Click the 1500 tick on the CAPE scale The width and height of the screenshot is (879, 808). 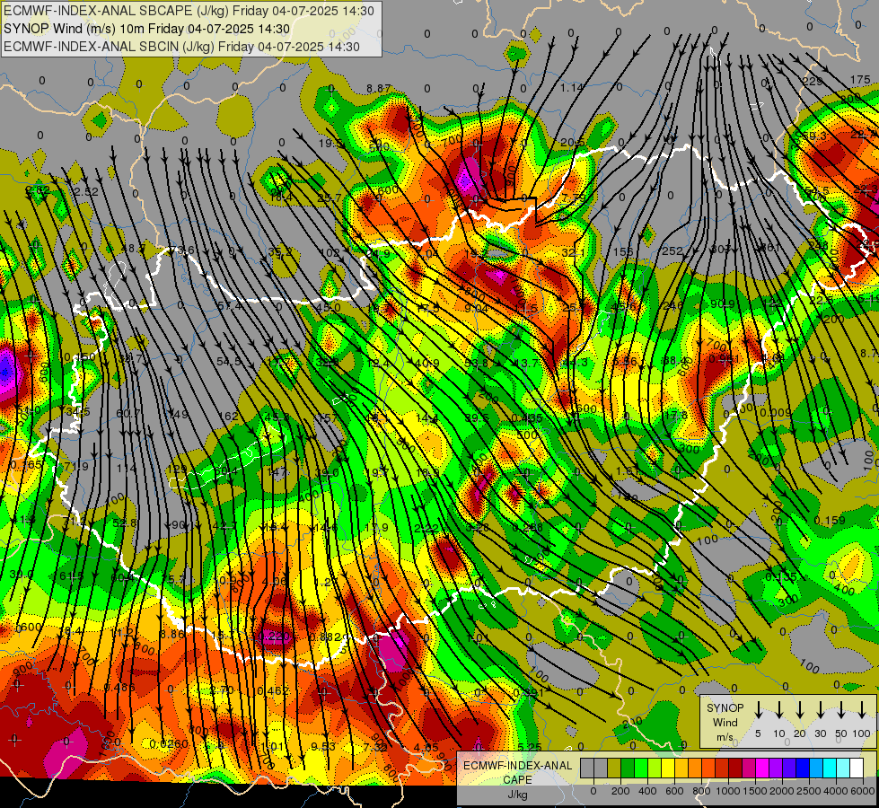755,791
